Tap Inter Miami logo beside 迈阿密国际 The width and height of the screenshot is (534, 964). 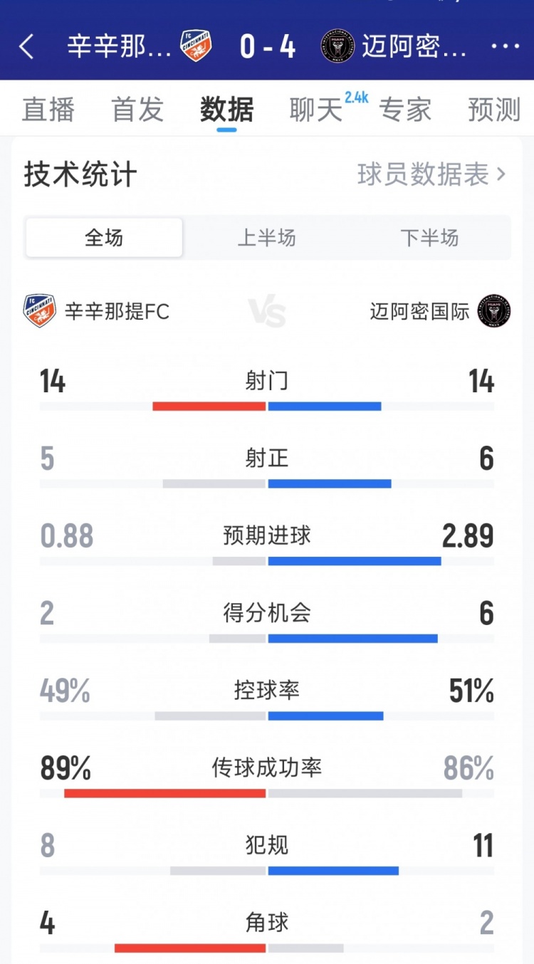(494, 311)
